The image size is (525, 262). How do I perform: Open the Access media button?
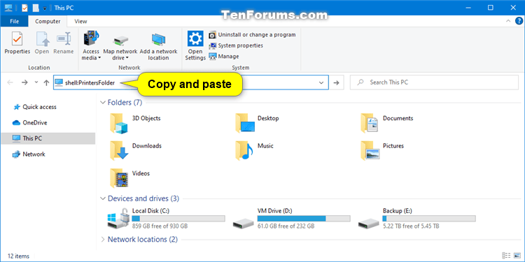(91, 45)
